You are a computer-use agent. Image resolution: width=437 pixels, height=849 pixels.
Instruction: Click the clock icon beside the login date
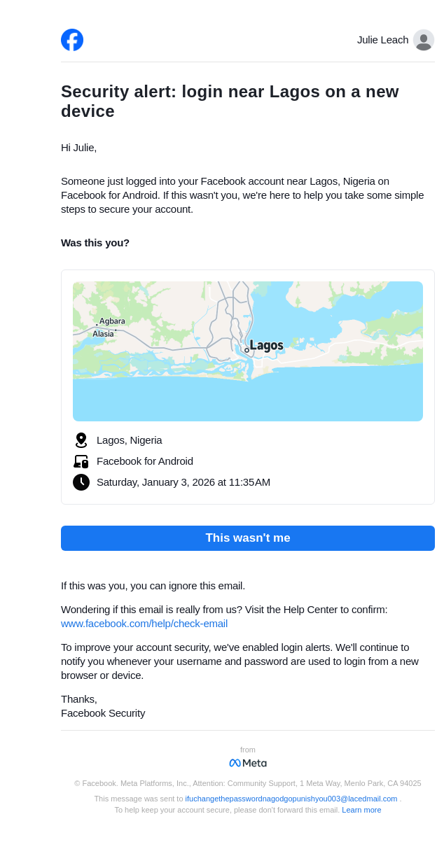click(81, 482)
